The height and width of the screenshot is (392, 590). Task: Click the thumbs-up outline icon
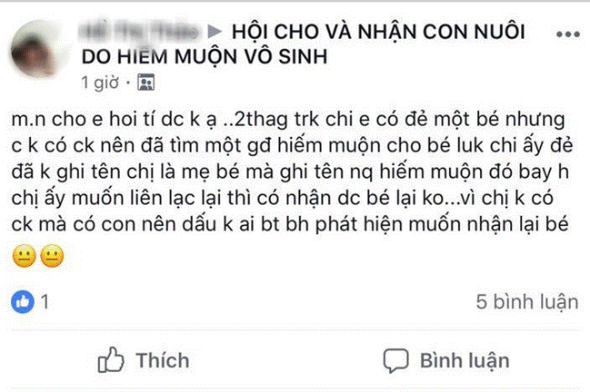pyautogui.click(x=111, y=360)
